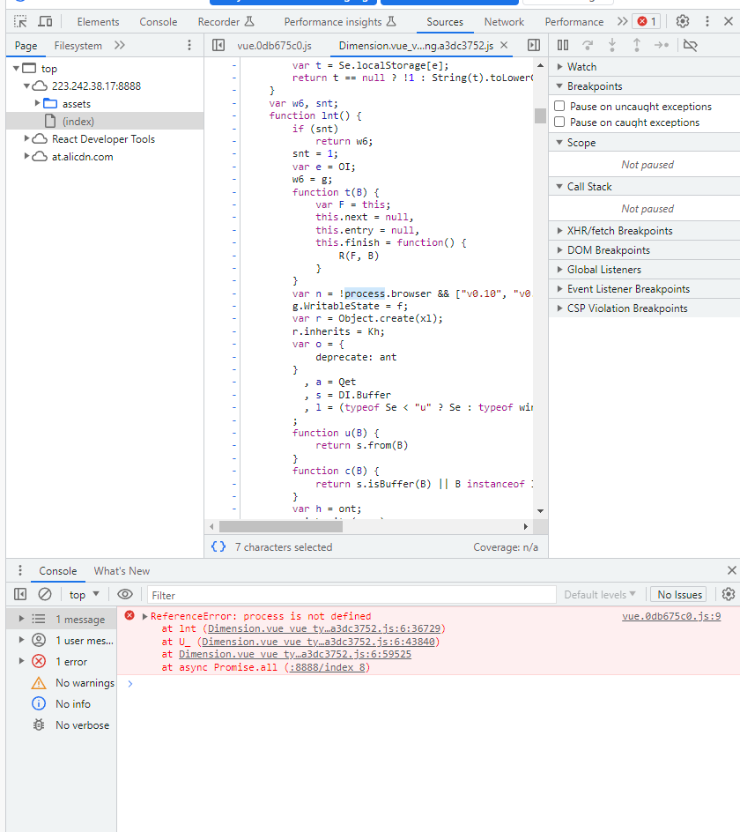Clear the console icon
This screenshot has width=740, height=832.
point(45,594)
